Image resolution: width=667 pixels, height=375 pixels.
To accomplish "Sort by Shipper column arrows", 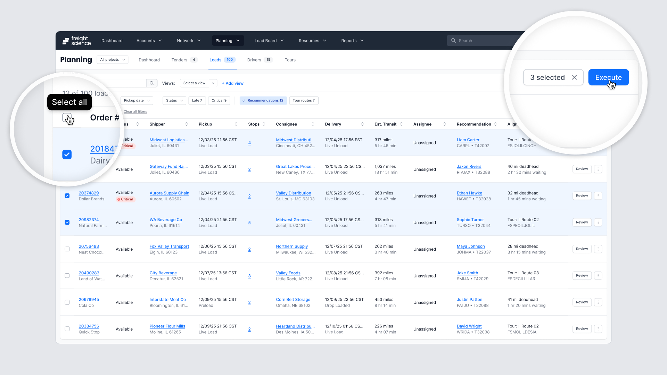I will (x=187, y=124).
